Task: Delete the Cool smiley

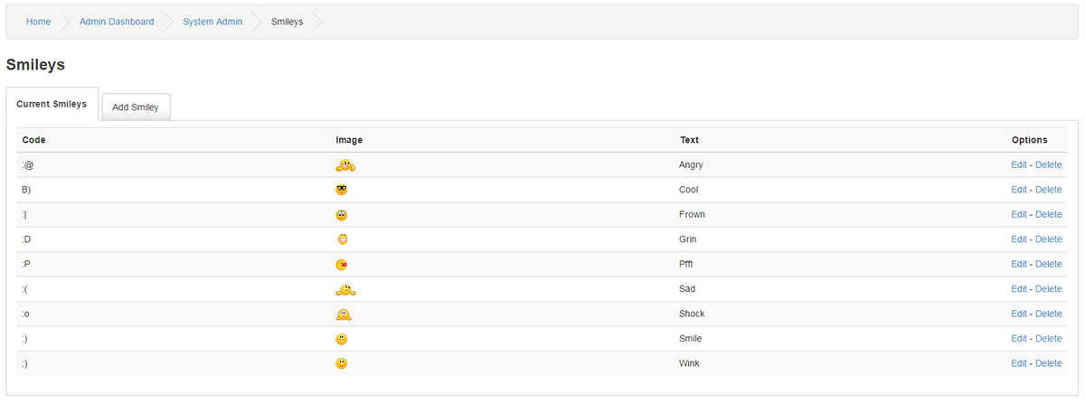Action: click(x=1049, y=190)
